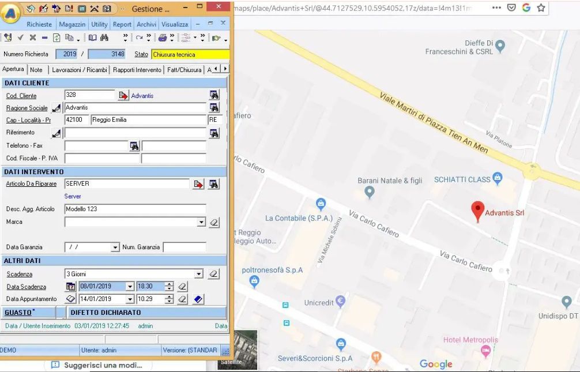Screen dimensions: 580x372
Task: Click the binoculars icon beside Articolo Da Riparare
Action: pyautogui.click(x=214, y=184)
